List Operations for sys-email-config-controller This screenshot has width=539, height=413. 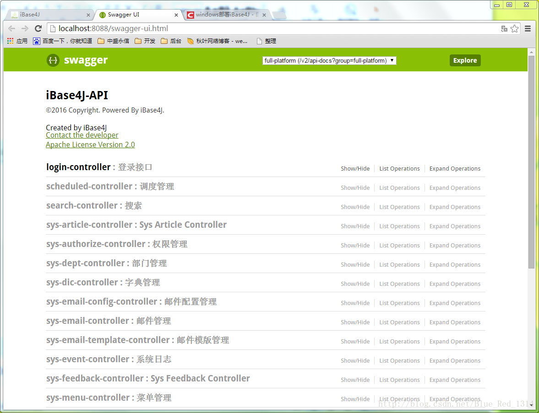click(x=399, y=303)
